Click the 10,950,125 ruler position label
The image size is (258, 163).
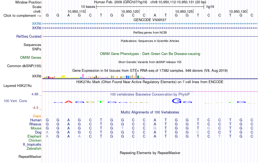[x=184, y=11]
